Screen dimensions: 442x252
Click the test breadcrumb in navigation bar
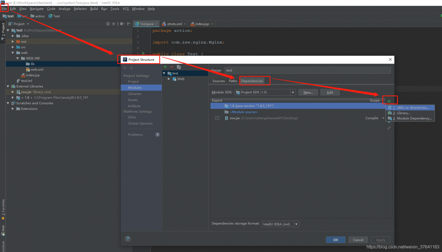[x=8, y=16]
